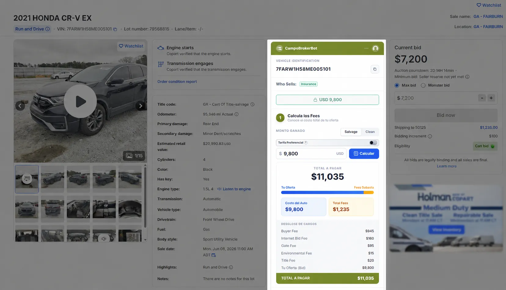Click the Buyer Fee $945 row
This screenshot has height=290, width=506.
tap(327, 231)
